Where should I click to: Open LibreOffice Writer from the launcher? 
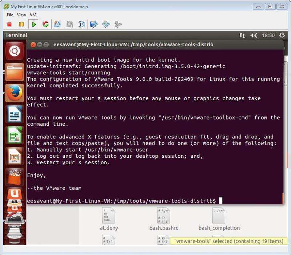tap(15, 114)
